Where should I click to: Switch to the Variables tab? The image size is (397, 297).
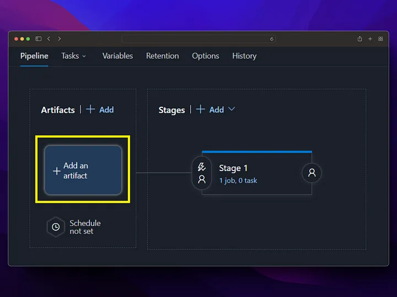pyautogui.click(x=117, y=56)
